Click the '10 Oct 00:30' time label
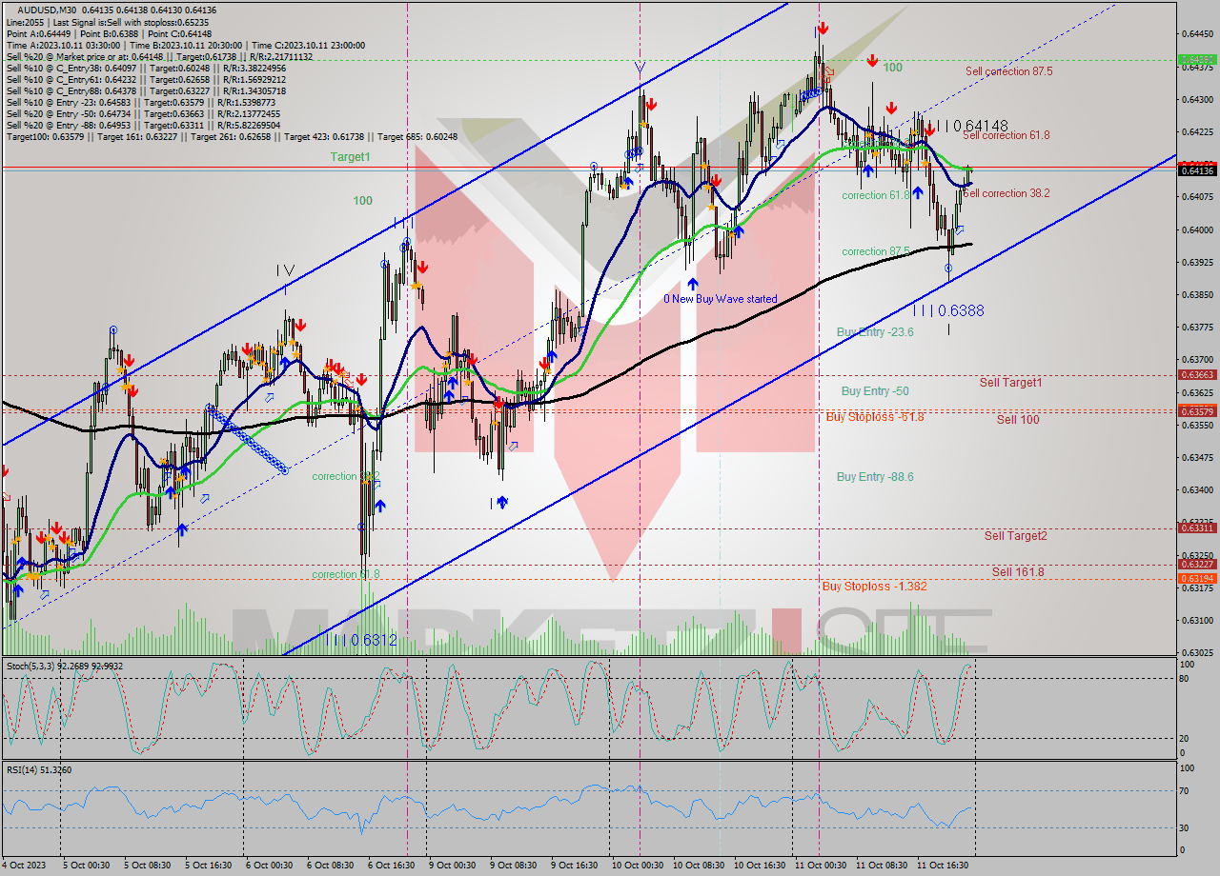The image size is (1220, 876). pyautogui.click(x=636, y=866)
